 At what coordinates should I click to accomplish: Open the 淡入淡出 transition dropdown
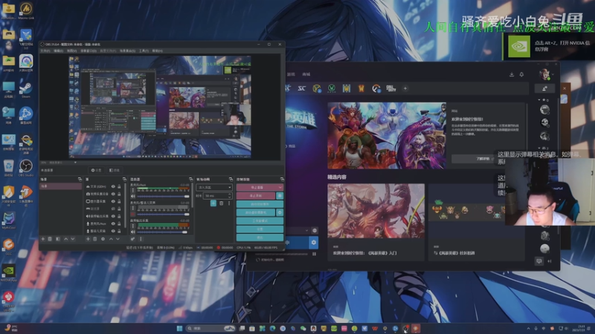pyautogui.click(x=213, y=187)
